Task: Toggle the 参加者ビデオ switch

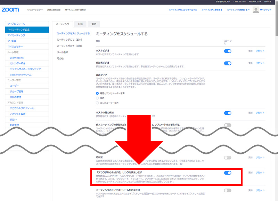Action: [x=228, y=63]
